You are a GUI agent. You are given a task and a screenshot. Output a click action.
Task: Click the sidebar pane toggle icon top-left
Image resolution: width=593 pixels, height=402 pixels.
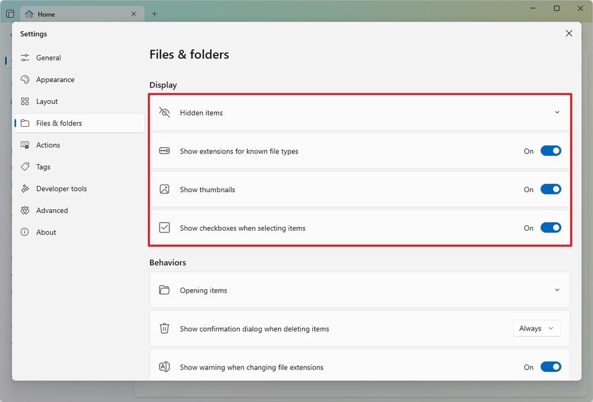[x=10, y=13]
